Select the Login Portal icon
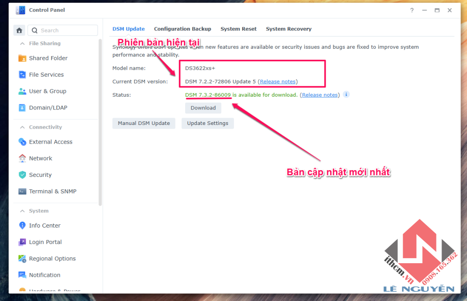 21,242
